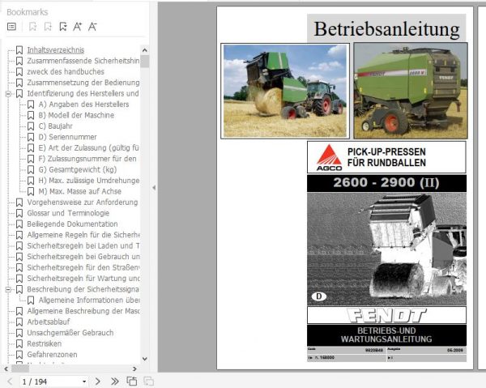Click the Betriebsanleitung title on the page
Screen dimensions: 486x388
click(386, 29)
